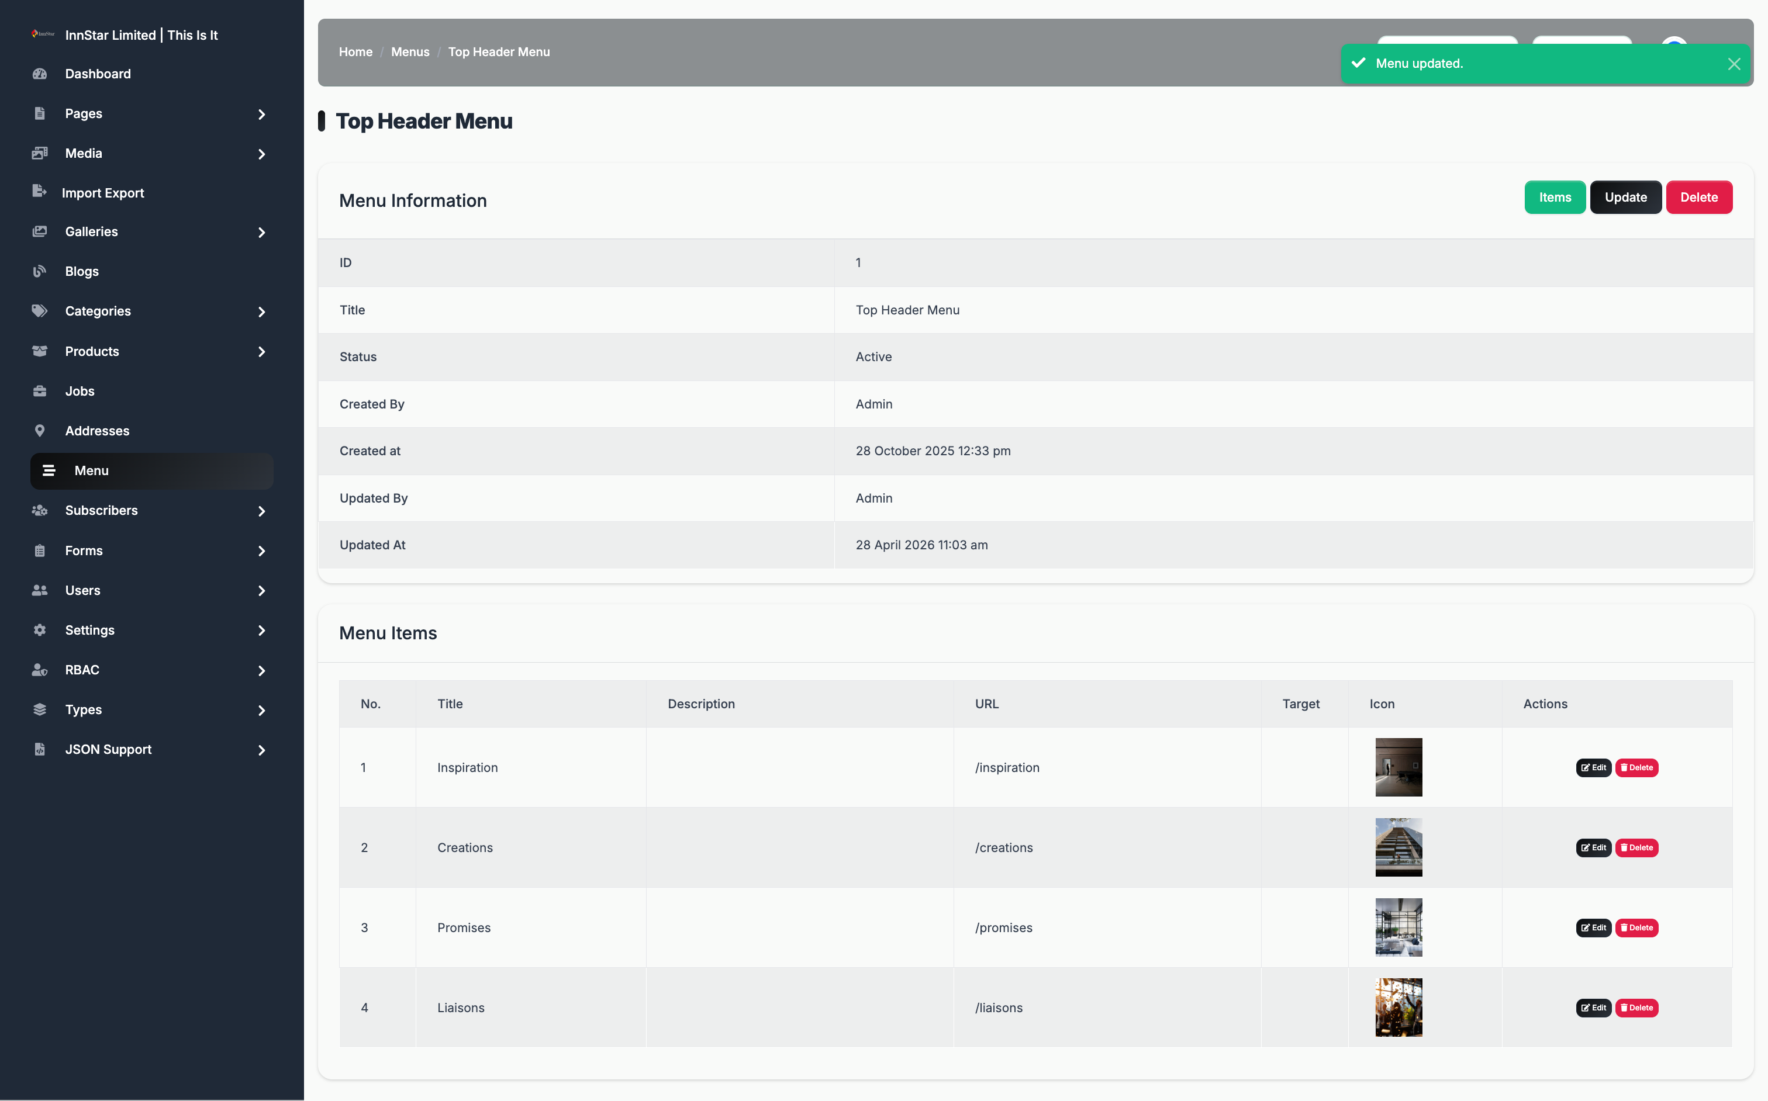This screenshot has height=1101, width=1768.
Task: Click the Categories tags icon
Action: (39, 311)
